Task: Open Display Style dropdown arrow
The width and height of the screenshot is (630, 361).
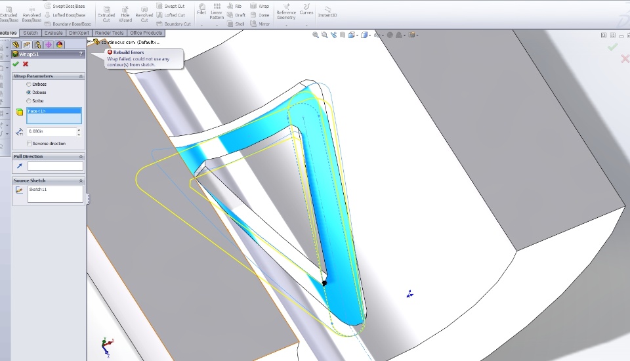Action: coord(369,35)
